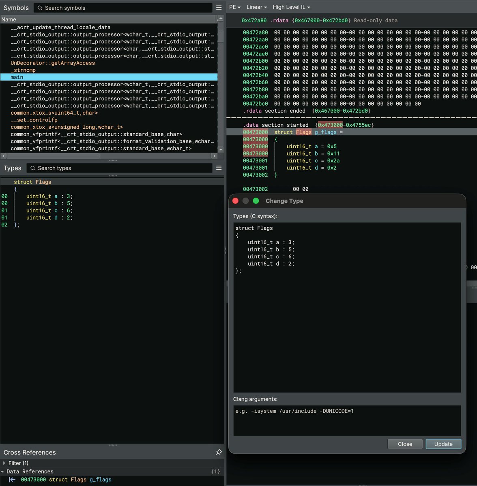Pin the Cross References panel
The image size is (477, 486).
[219, 452]
